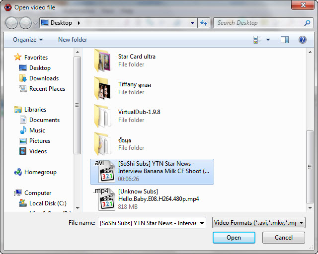Screen dimensions: 318x254
Task: Click the .avi video file icon
Action: pyautogui.click(x=104, y=172)
